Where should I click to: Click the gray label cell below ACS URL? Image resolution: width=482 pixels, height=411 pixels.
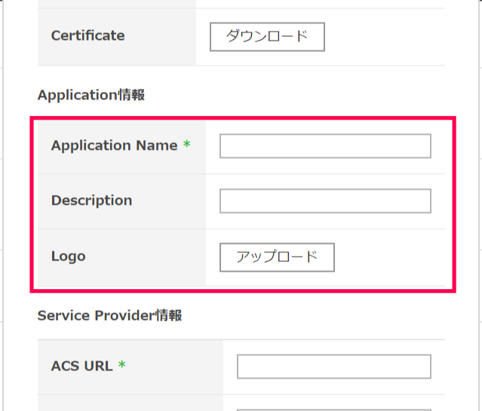[x=130, y=404]
